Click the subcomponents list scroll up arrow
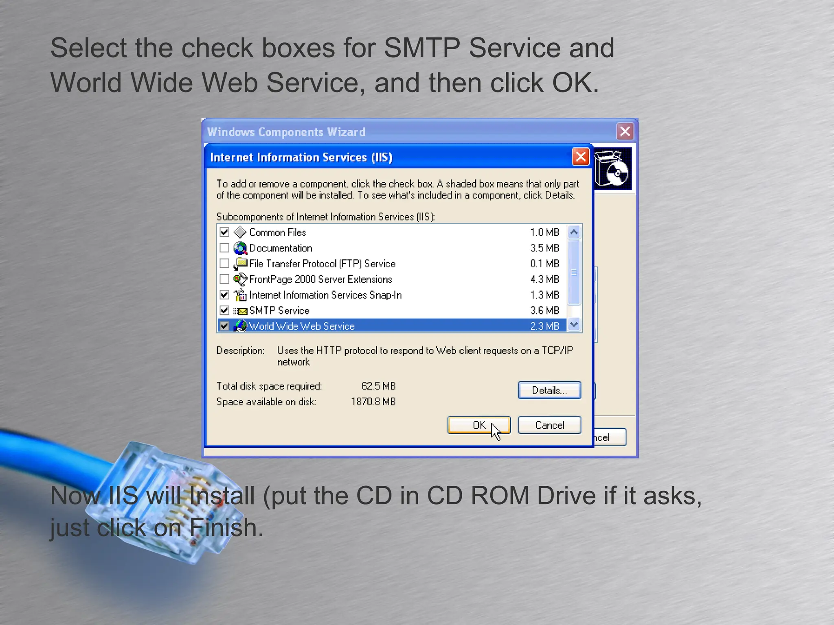Image resolution: width=834 pixels, height=625 pixels. click(x=574, y=232)
